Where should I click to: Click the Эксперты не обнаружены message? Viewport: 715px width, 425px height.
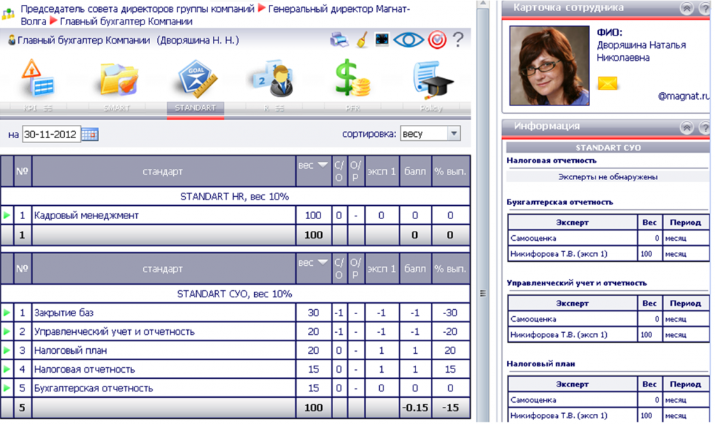click(x=608, y=177)
